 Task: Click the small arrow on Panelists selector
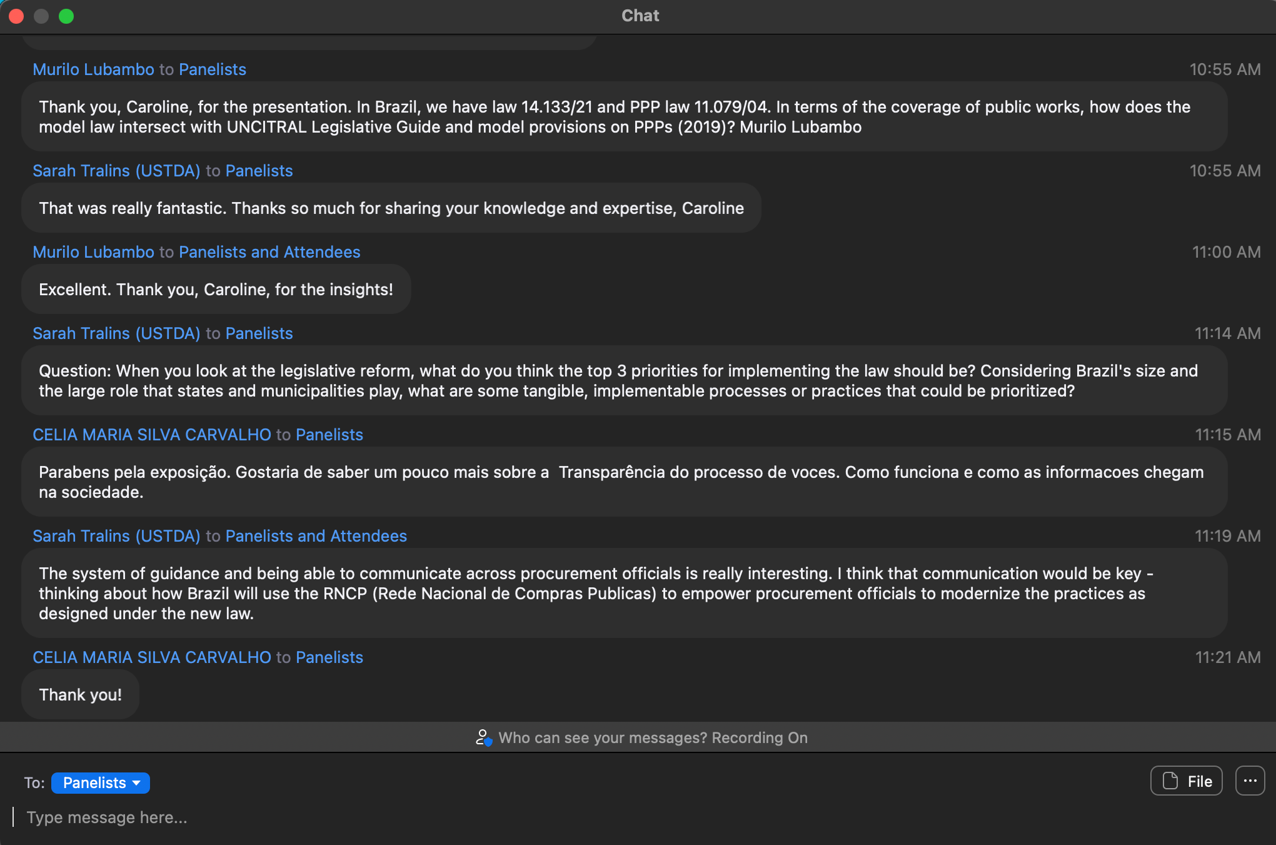137,783
